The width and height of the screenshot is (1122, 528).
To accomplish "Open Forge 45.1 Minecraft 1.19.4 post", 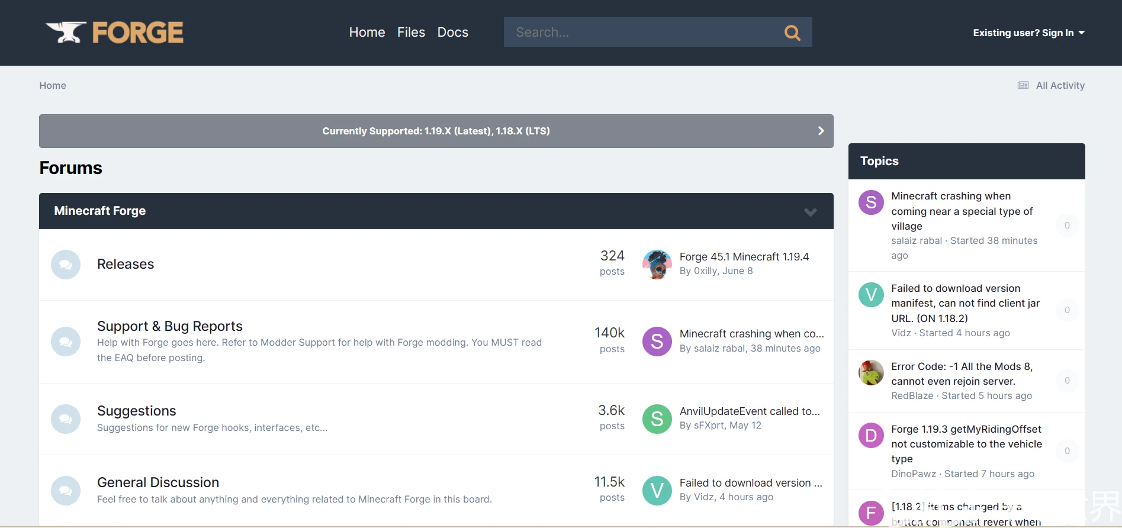I will pos(744,257).
